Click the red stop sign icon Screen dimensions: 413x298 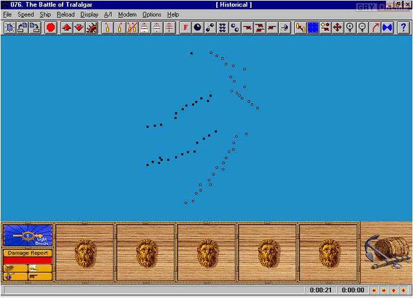[x=51, y=27]
